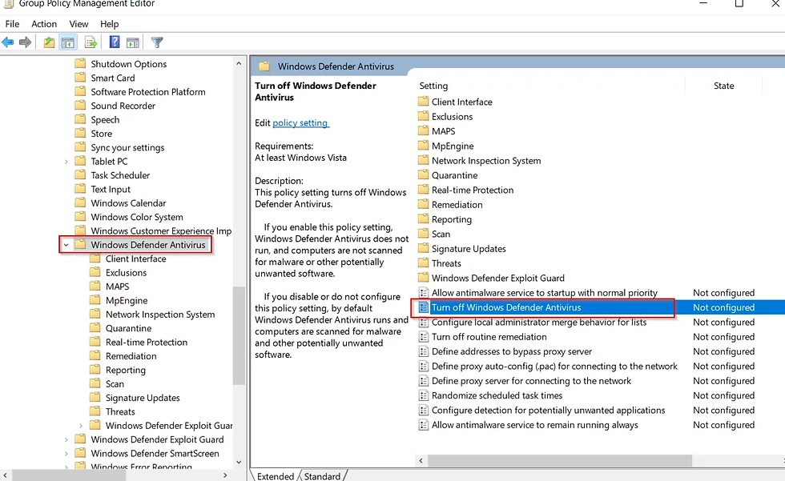Click settings list horizontal scroll left arrow
Image resolution: width=785 pixels, height=481 pixels.
[421, 460]
